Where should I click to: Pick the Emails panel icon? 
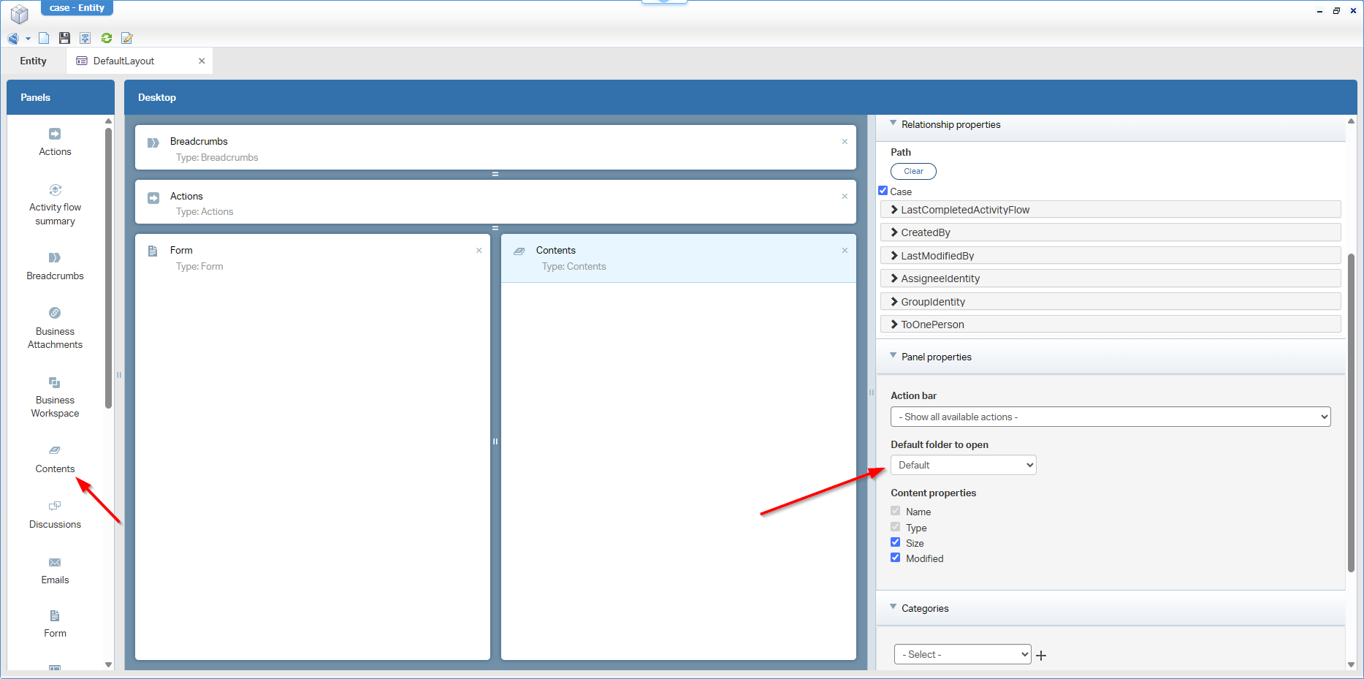55,562
